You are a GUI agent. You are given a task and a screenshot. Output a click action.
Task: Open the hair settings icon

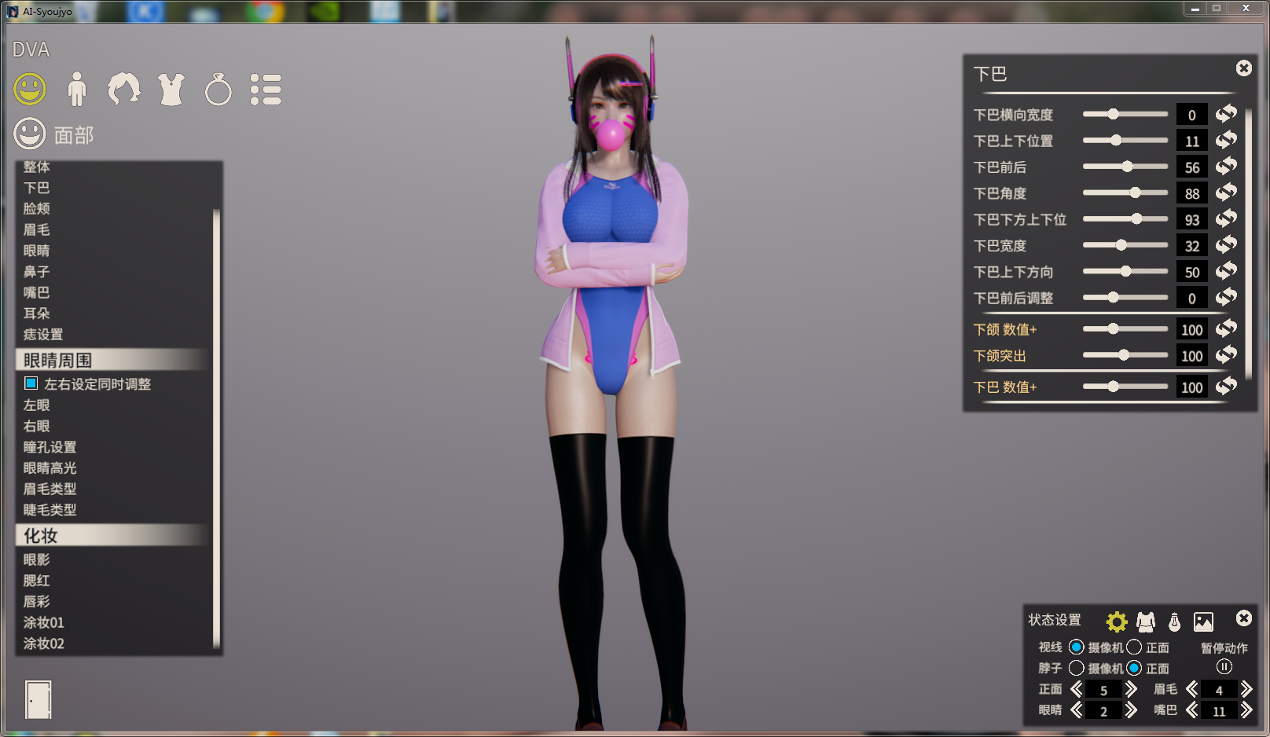click(x=123, y=90)
